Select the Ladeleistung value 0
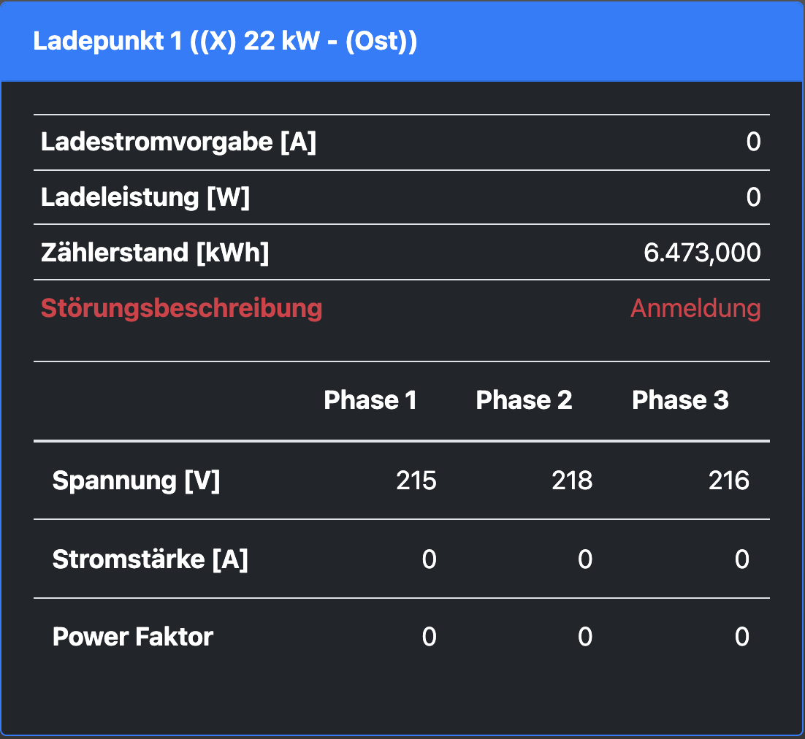Screen dimensions: 805x739 point(753,197)
